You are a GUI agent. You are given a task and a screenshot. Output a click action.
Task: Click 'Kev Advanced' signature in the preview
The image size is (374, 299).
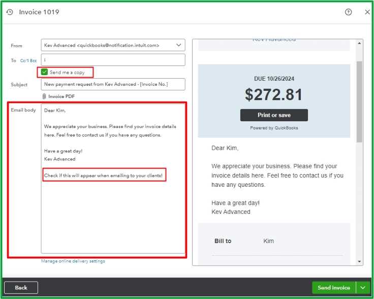(x=231, y=212)
